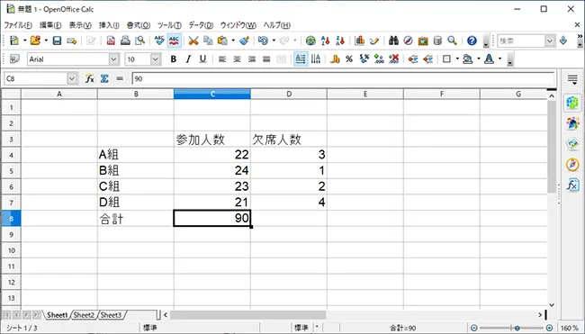Open paste options arrow beside Paste

(233, 41)
